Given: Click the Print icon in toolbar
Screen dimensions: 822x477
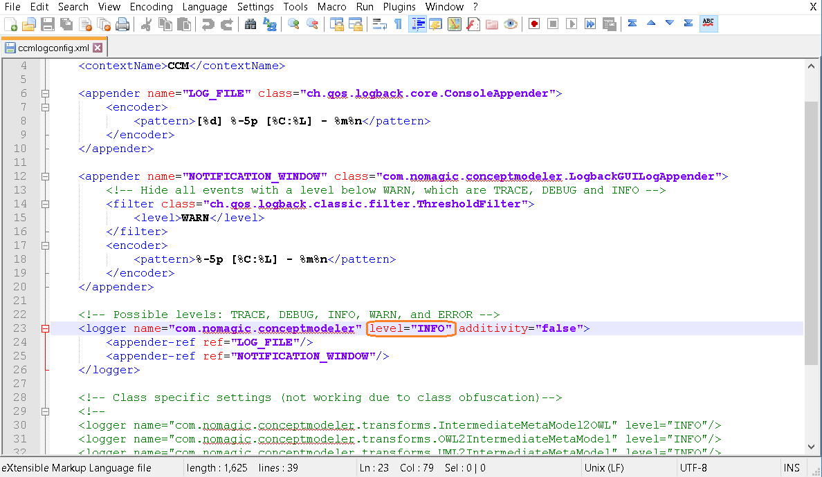Looking at the screenshot, I should coord(122,24).
